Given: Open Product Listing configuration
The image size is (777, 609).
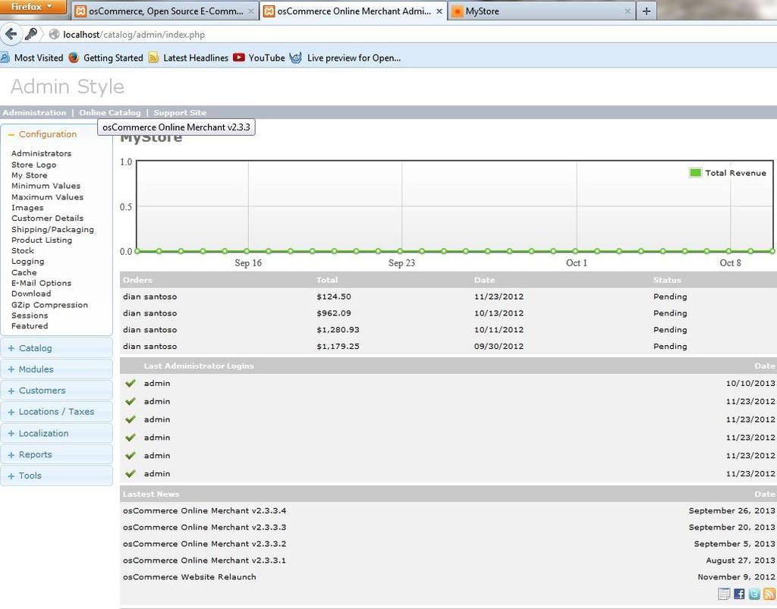Looking at the screenshot, I should (x=42, y=240).
